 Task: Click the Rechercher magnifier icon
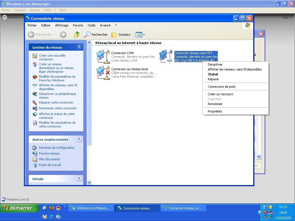click(x=87, y=35)
